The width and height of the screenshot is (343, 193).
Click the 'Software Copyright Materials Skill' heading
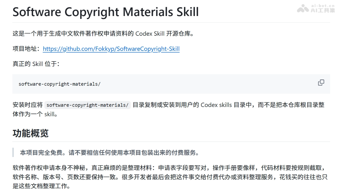point(106,12)
